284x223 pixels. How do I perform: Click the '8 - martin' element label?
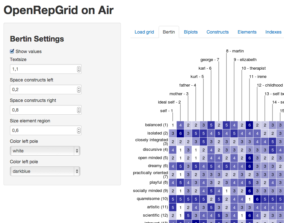pos(235,51)
